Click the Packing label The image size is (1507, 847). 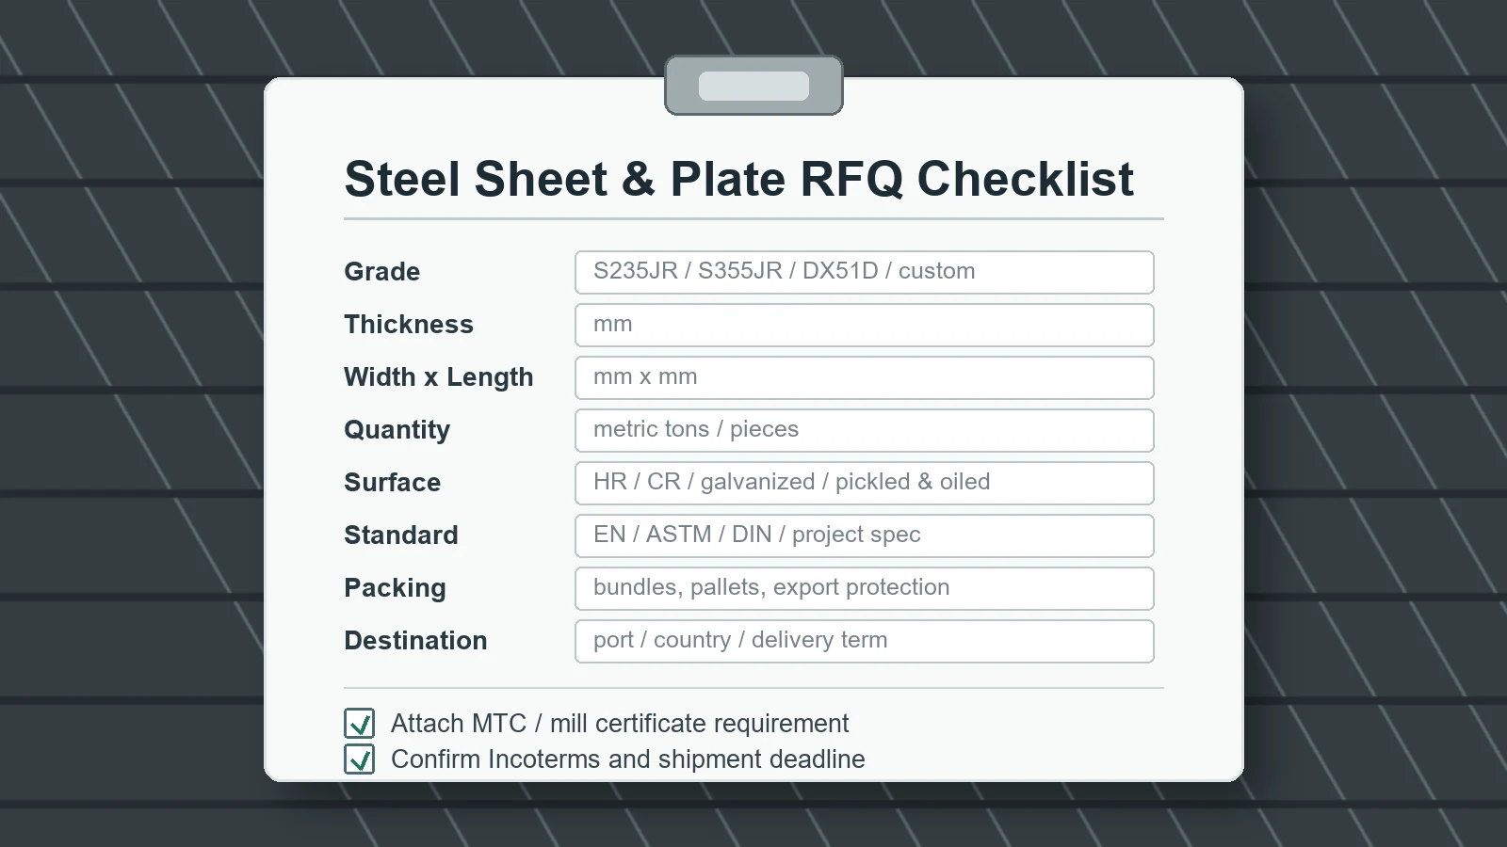point(395,588)
